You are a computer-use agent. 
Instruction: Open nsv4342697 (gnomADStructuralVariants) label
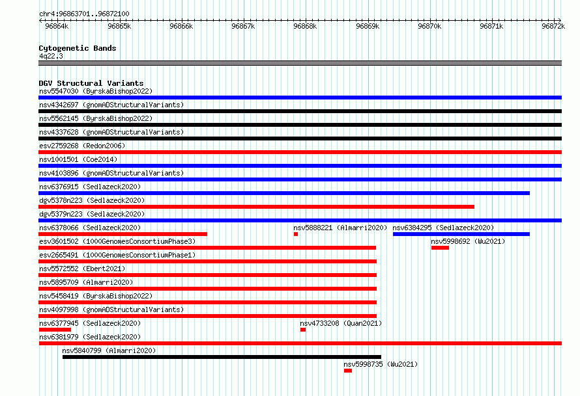pos(111,105)
